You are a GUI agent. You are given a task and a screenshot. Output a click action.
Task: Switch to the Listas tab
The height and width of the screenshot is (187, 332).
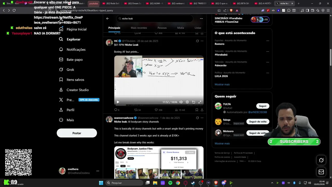coord(198,28)
